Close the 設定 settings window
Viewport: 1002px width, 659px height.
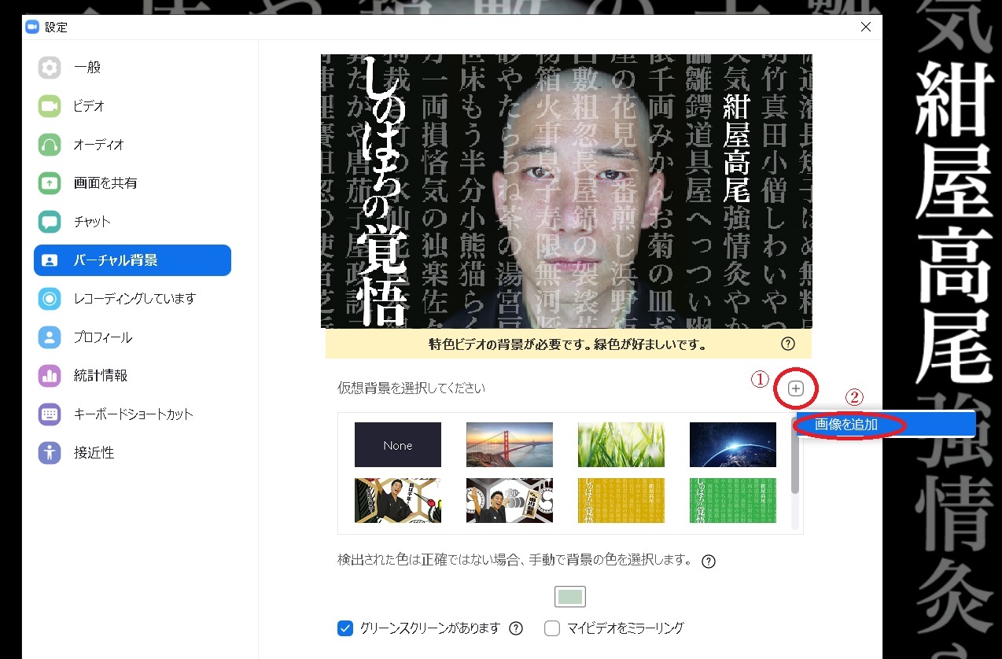tap(866, 27)
